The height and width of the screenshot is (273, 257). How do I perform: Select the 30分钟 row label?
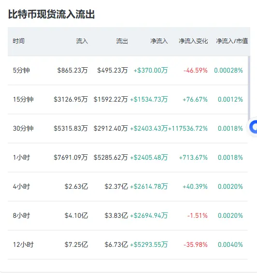23,128
